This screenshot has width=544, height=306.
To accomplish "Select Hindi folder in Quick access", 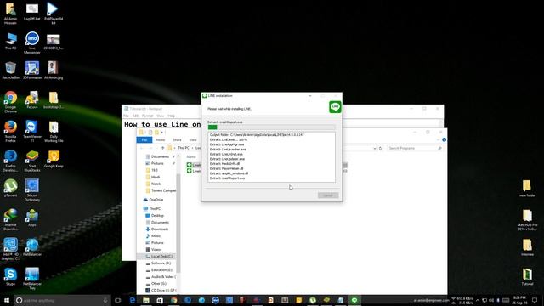I will (153, 177).
